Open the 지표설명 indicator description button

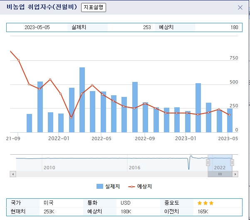point(94,7)
